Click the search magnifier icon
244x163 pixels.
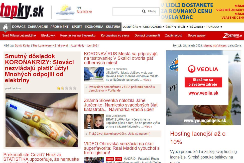click(144, 11)
